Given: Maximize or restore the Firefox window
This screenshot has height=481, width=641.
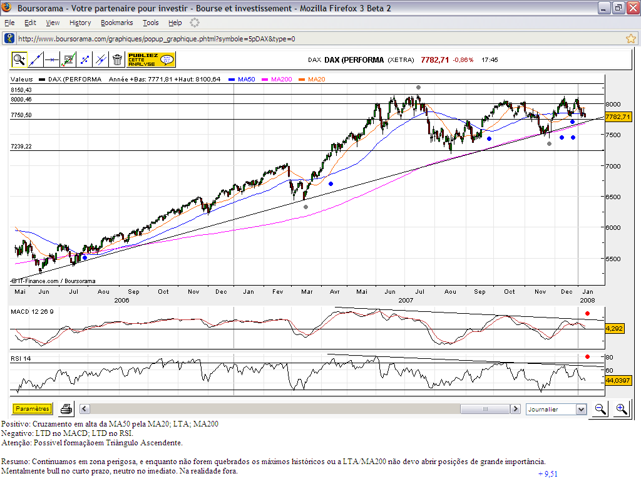Looking at the screenshot, I should point(618,8).
